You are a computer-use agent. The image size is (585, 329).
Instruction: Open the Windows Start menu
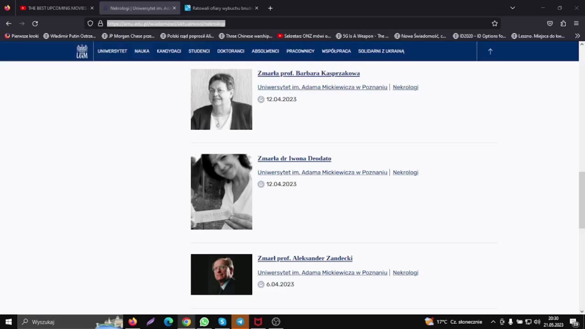pos(8,322)
